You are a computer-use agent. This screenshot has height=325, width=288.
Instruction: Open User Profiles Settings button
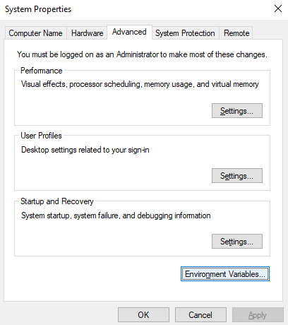tap(237, 175)
